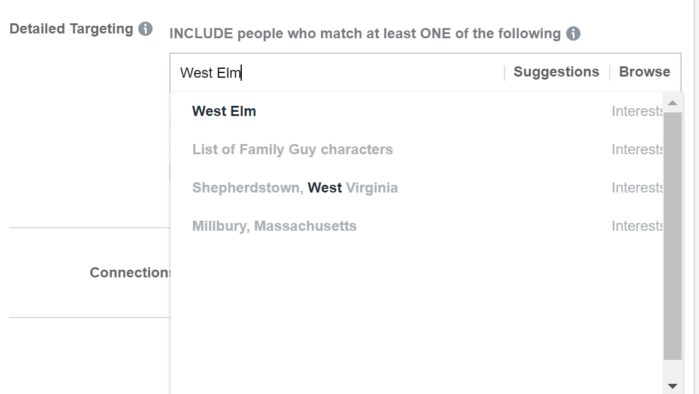Select Shepherdstown, West Virginia result
699x394 pixels.
coord(294,188)
